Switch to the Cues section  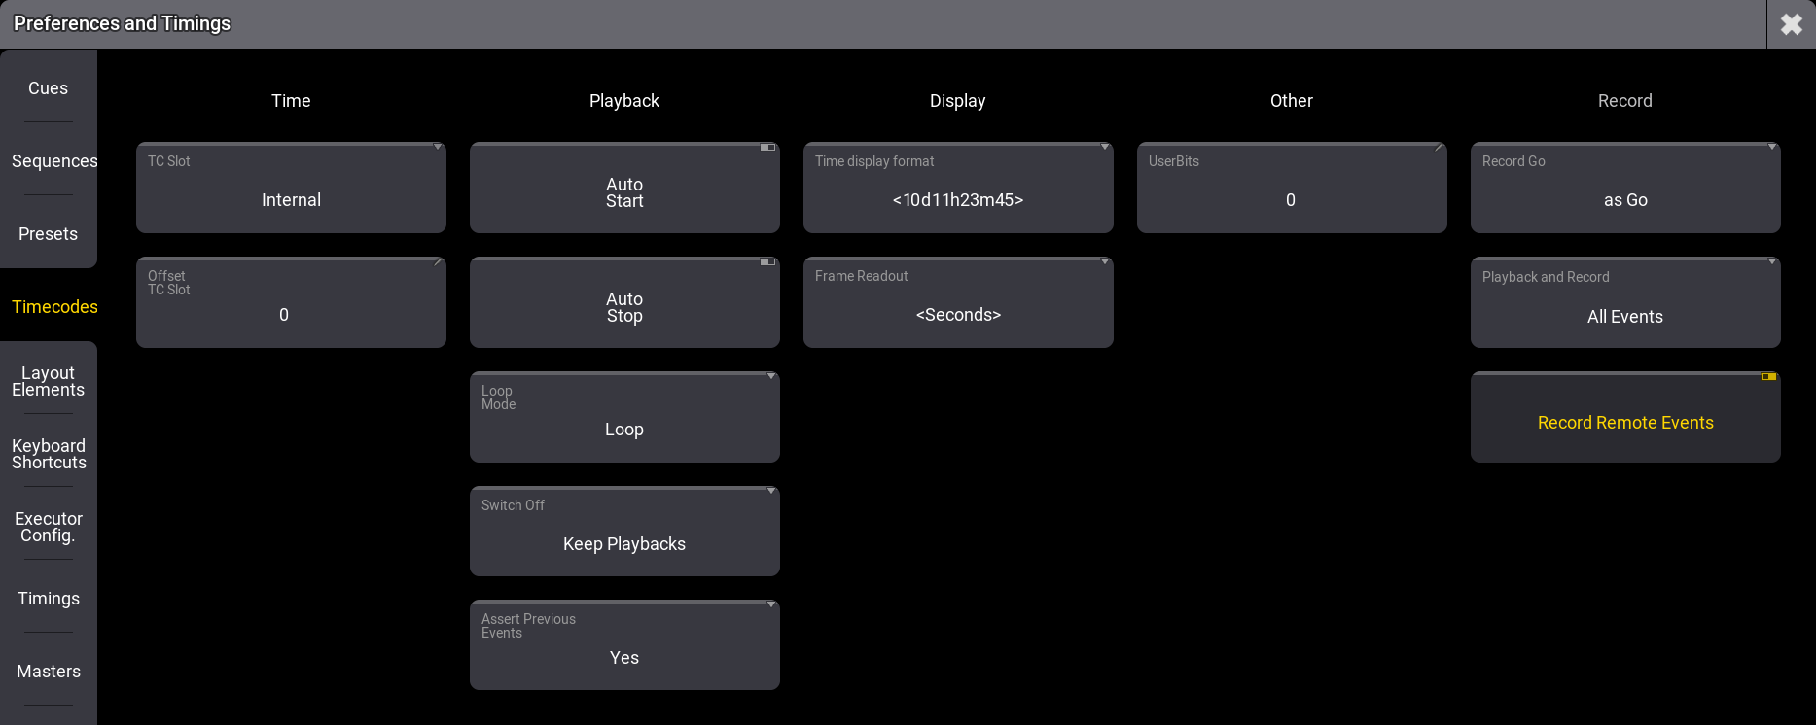pos(48,87)
